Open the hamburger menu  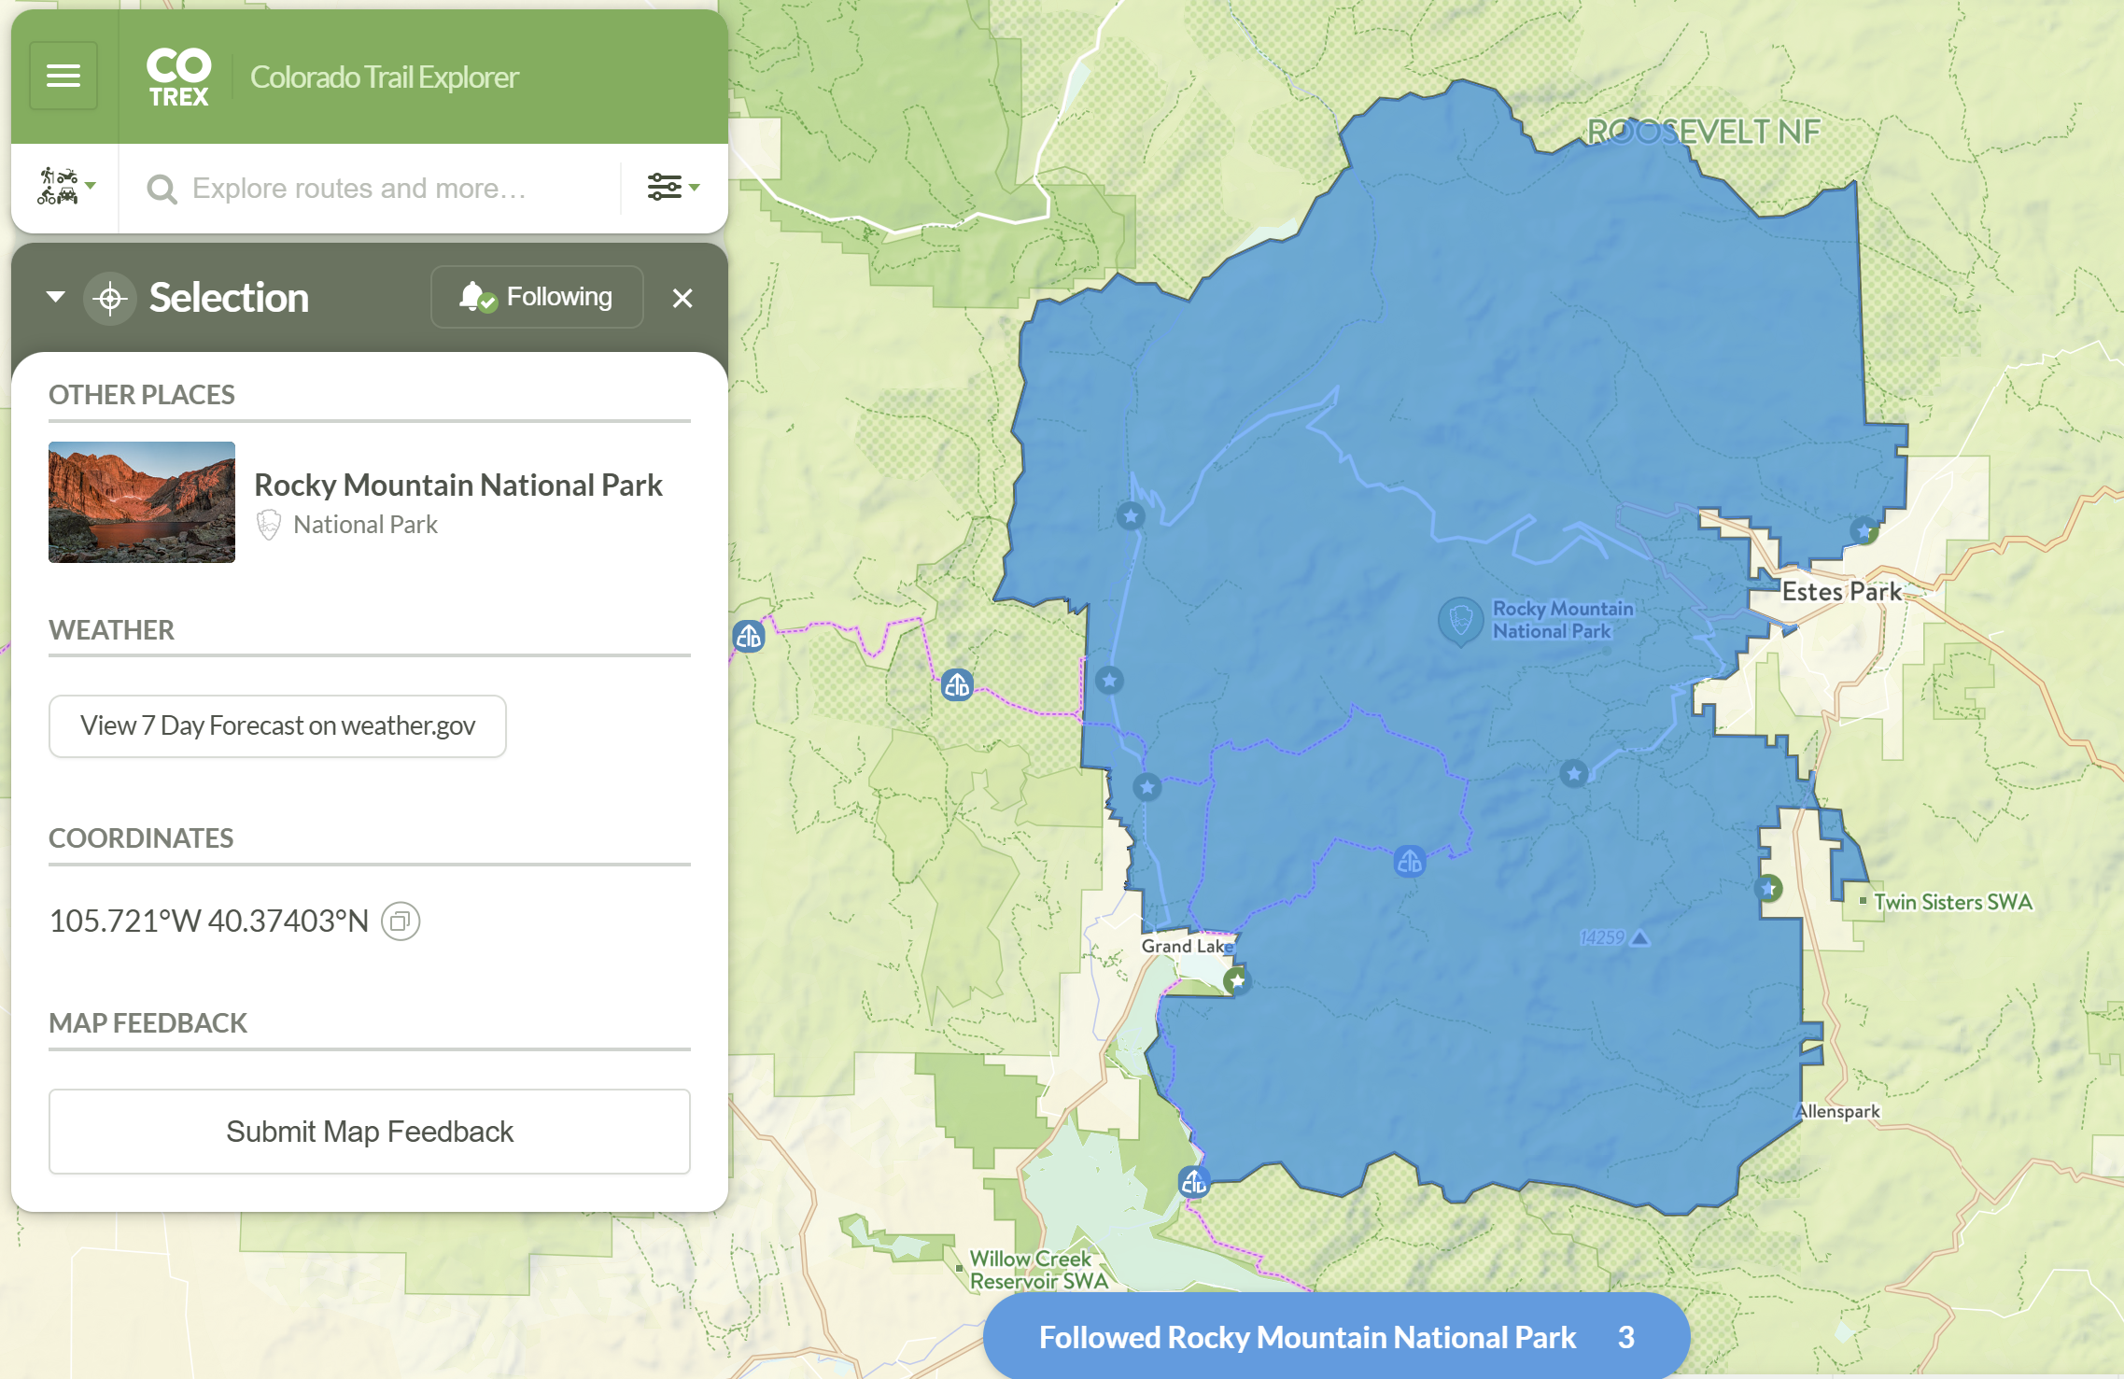click(x=63, y=76)
